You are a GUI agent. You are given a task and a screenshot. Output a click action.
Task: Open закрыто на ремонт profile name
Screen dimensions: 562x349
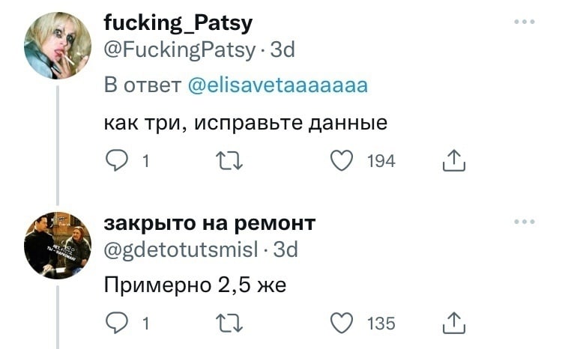[x=209, y=223]
